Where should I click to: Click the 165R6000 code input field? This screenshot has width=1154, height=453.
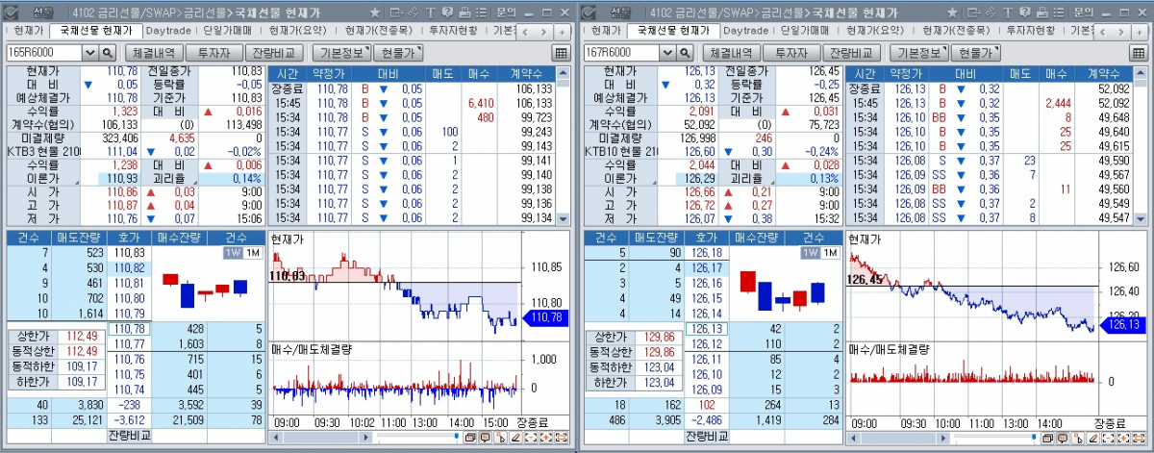(x=44, y=53)
